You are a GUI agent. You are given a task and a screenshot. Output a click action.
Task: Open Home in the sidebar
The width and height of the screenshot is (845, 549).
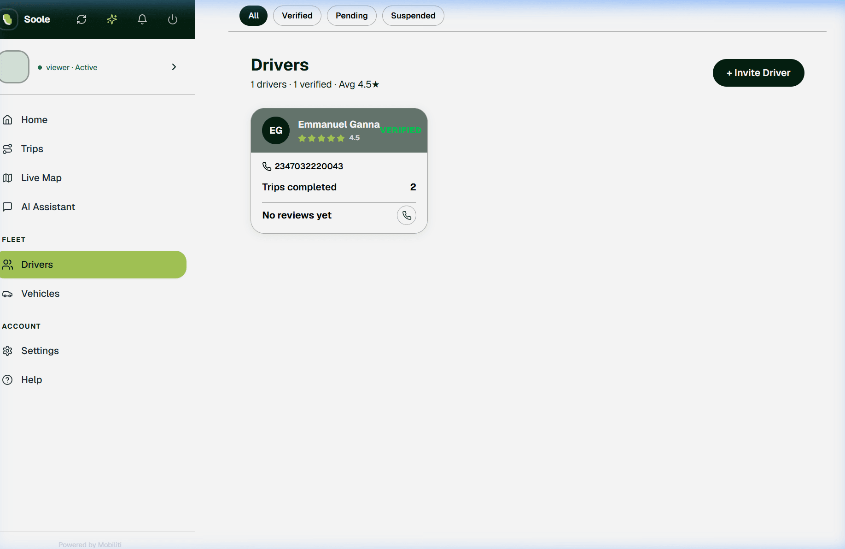pos(93,120)
